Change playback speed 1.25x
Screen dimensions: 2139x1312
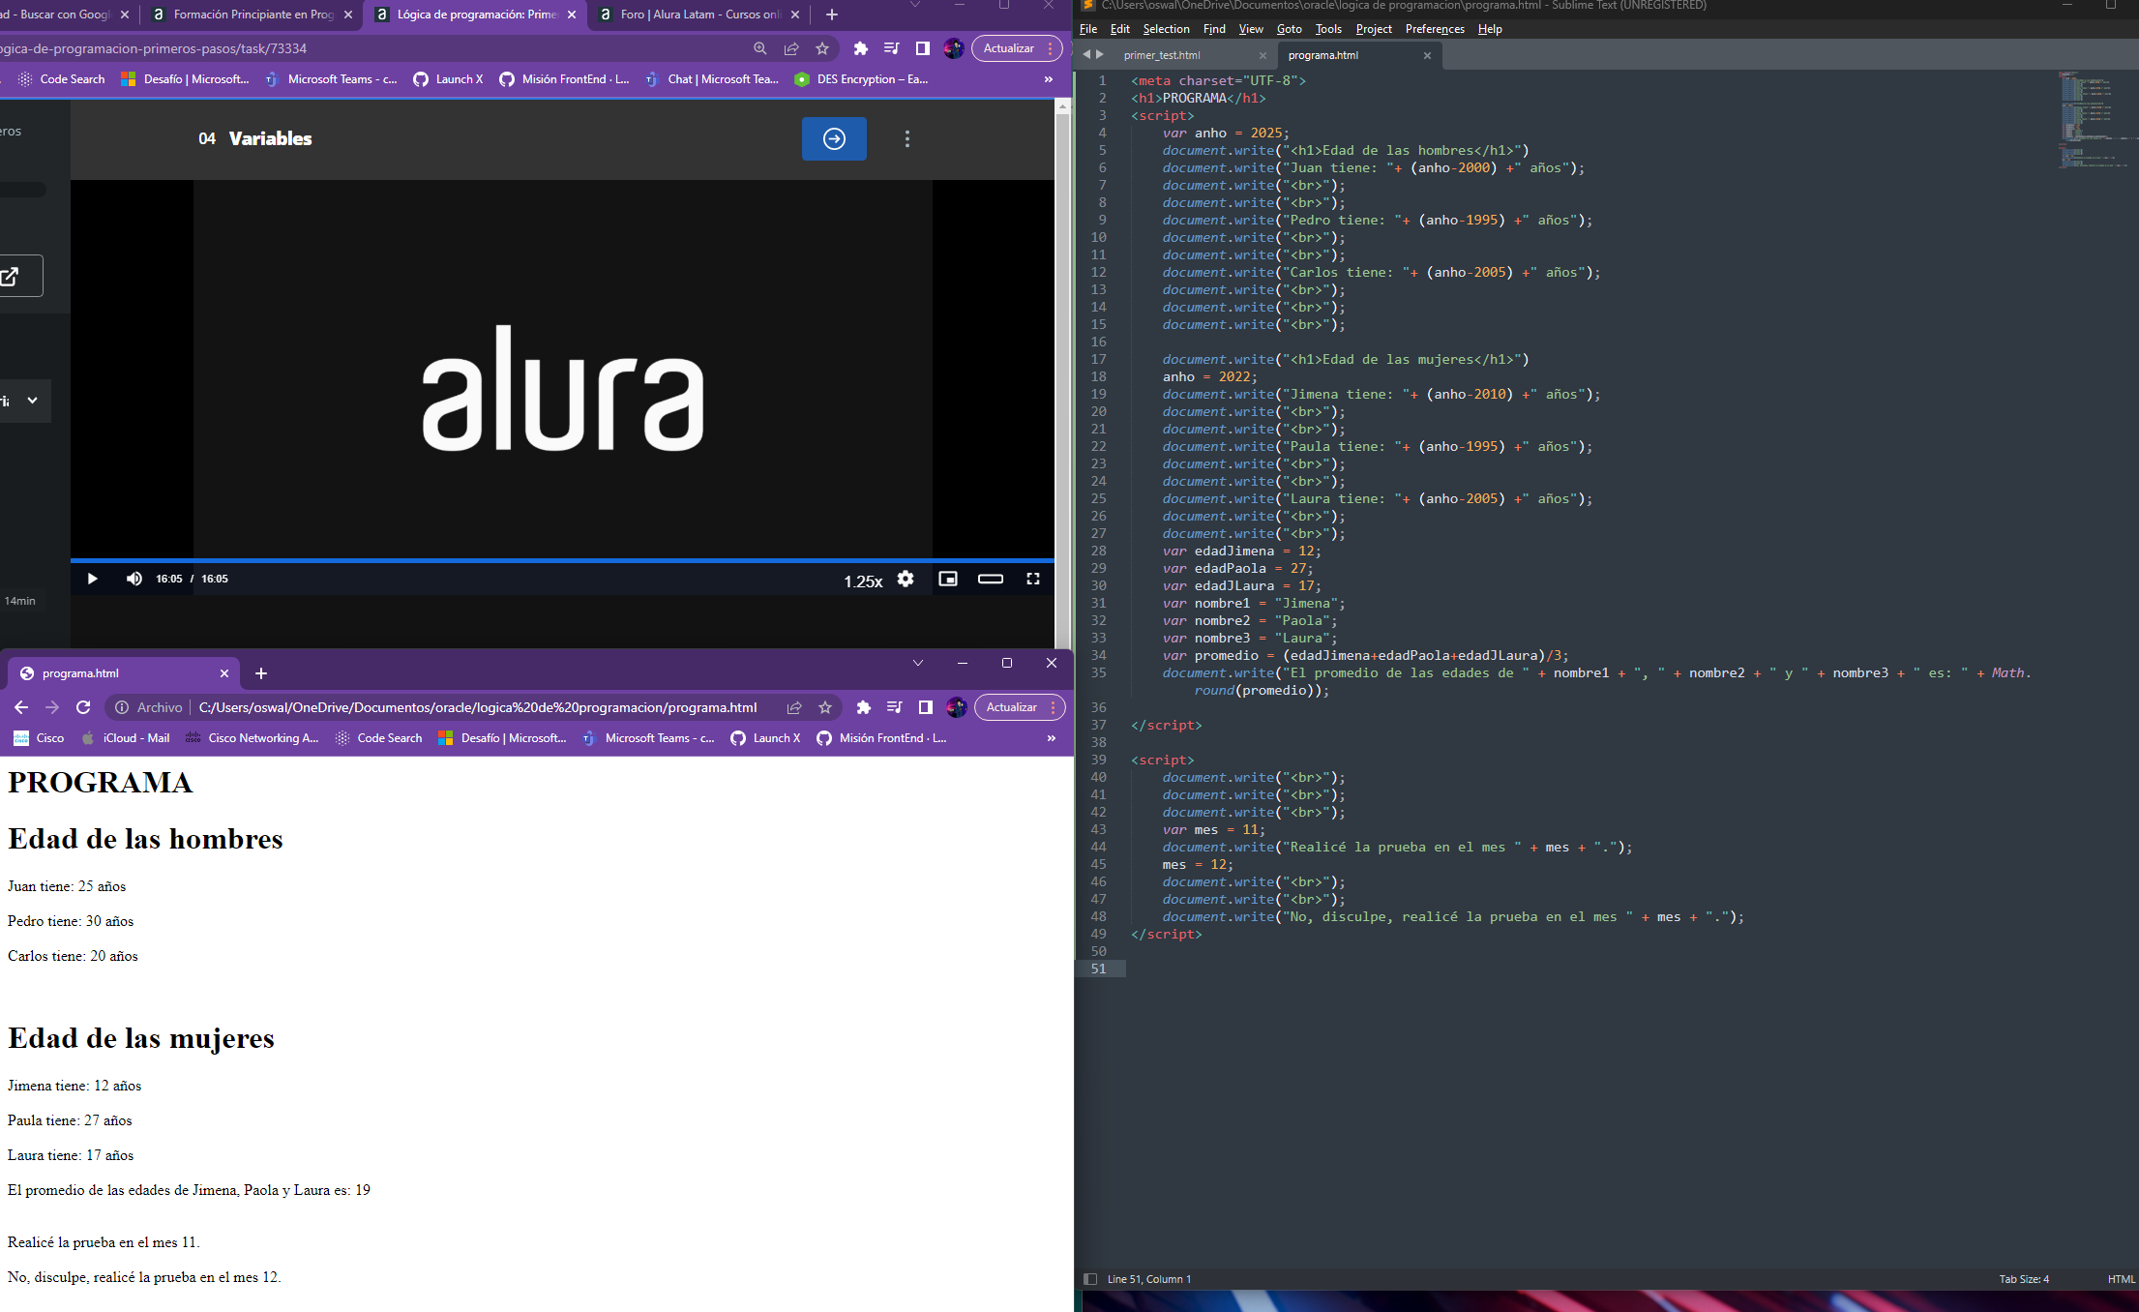pos(863,581)
